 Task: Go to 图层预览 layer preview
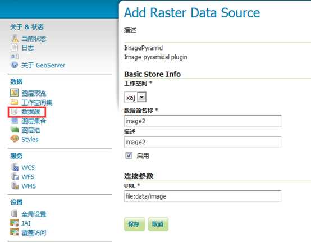pos(34,93)
